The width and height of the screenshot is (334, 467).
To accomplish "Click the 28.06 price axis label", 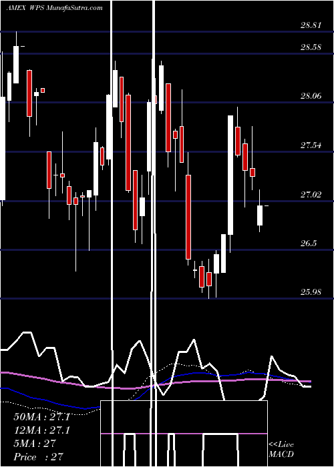I will click(x=311, y=96).
